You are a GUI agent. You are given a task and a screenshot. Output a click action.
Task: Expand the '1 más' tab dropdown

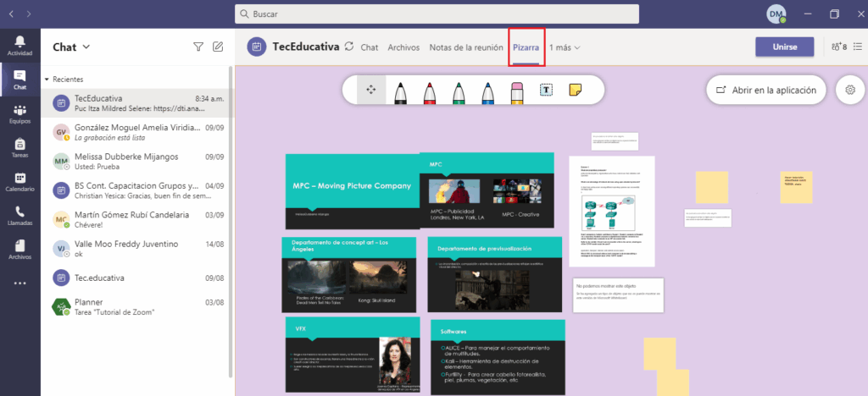click(565, 47)
